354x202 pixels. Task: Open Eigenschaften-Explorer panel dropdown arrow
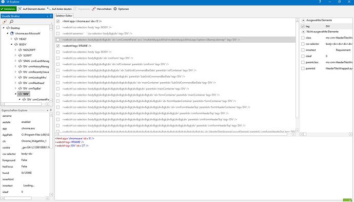[48, 111]
